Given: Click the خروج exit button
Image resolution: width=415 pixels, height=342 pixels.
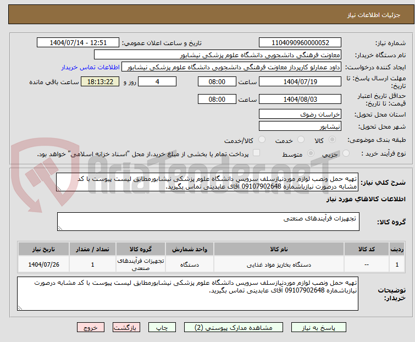Looking at the screenshot, I should coord(91,328).
